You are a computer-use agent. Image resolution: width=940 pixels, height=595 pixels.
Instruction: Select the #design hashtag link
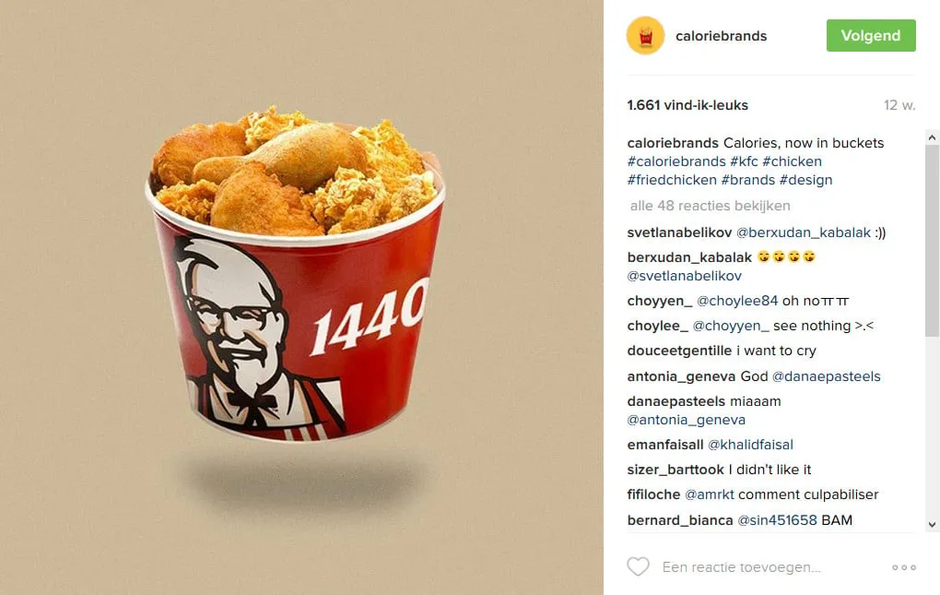click(805, 180)
